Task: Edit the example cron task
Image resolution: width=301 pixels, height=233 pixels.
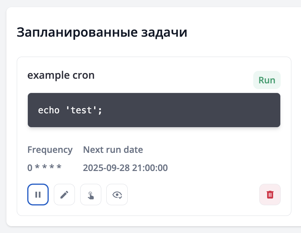Action: coord(64,195)
